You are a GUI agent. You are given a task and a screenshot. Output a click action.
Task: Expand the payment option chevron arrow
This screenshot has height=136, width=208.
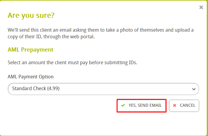(194, 89)
